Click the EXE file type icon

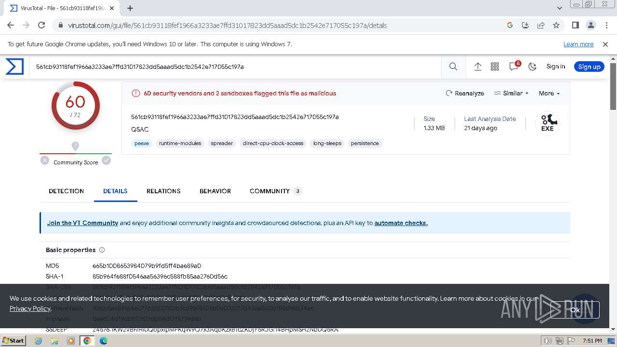pyautogui.click(x=547, y=123)
